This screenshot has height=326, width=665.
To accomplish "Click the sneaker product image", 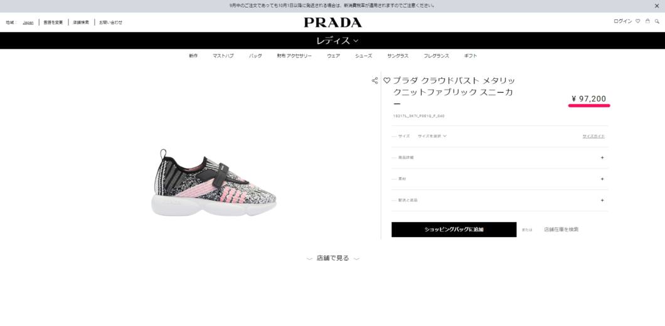I will coord(214,182).
